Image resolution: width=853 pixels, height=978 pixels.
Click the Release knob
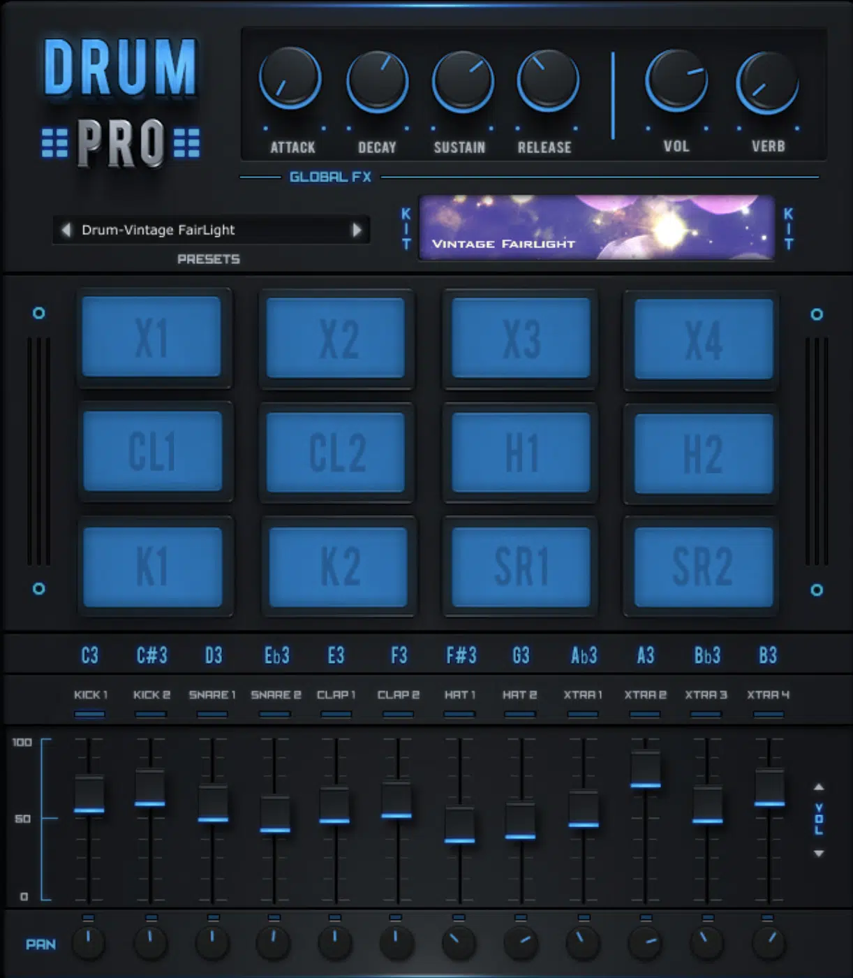pos(548,80)
